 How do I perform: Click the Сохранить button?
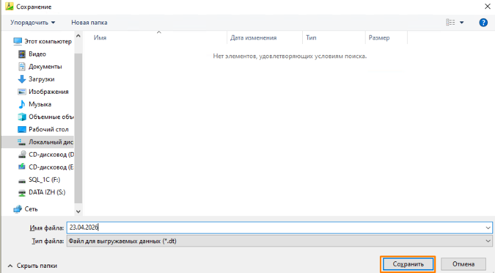point(408,264)
